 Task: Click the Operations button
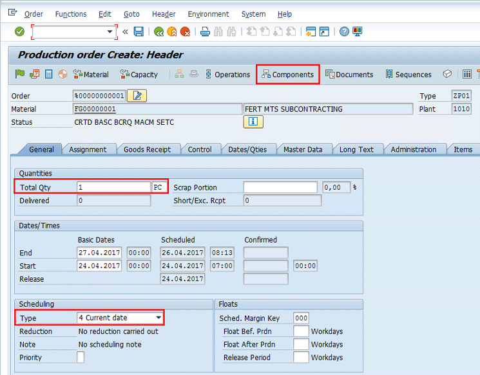[227, 75]
